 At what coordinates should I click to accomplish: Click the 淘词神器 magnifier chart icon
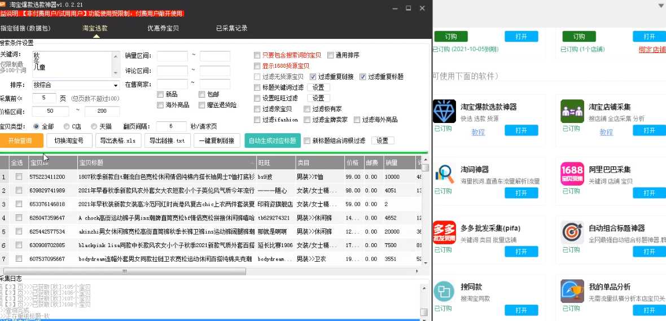point(444,174)
